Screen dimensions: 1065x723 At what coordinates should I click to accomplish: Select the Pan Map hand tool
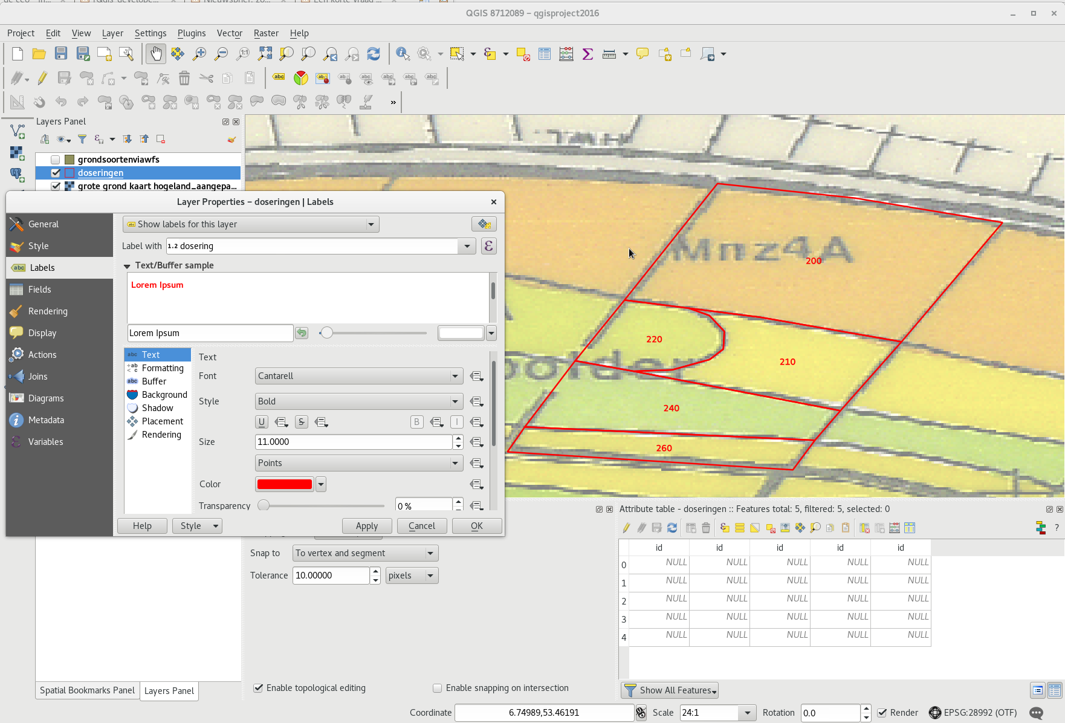pos(155,54)
